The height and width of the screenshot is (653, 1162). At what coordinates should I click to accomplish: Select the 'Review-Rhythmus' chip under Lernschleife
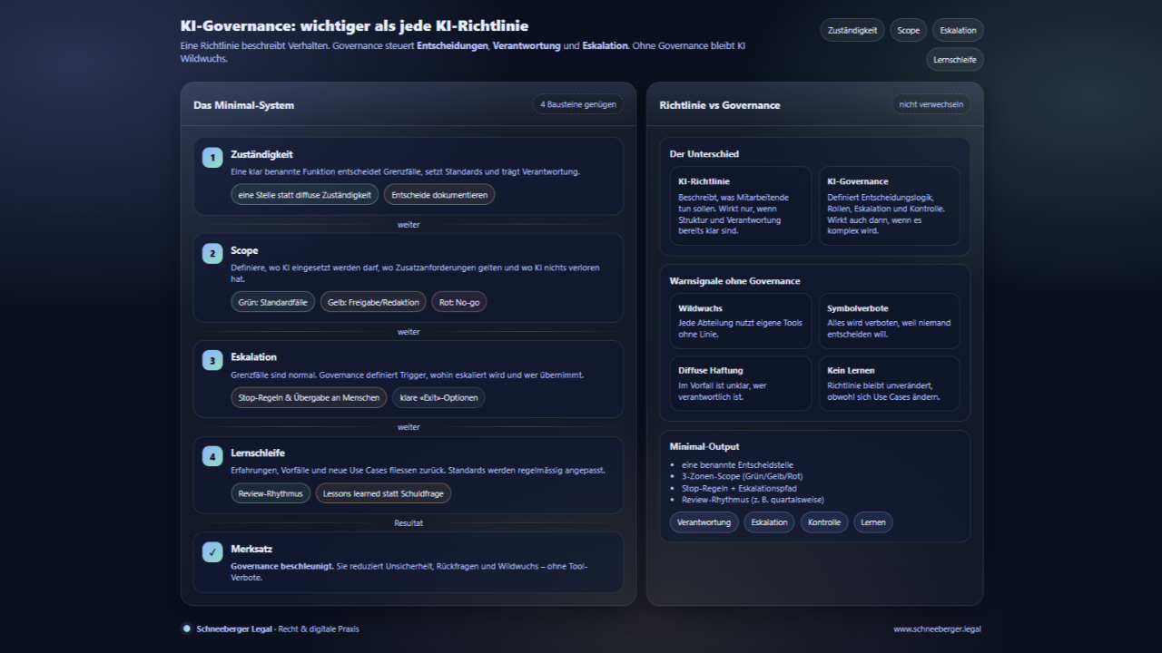271,493
